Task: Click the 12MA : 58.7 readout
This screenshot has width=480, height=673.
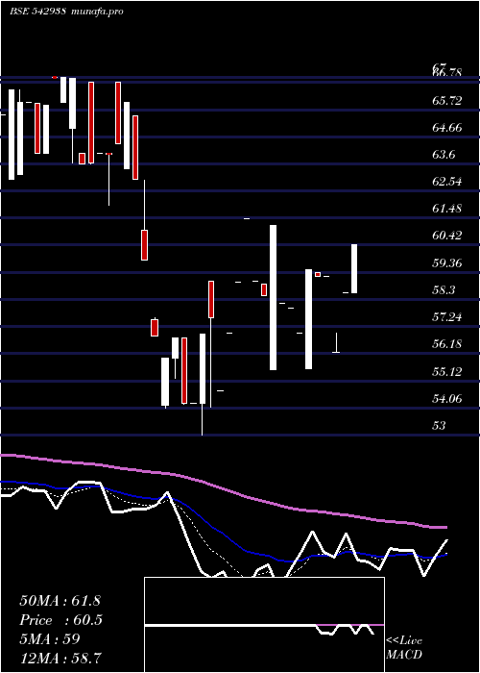Action: click(60, 658)
